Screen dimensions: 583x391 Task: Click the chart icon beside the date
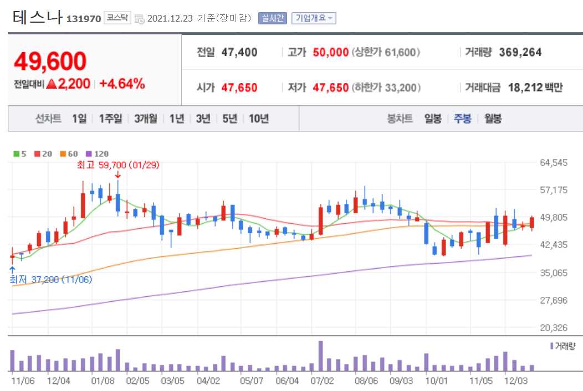(140, 18)
